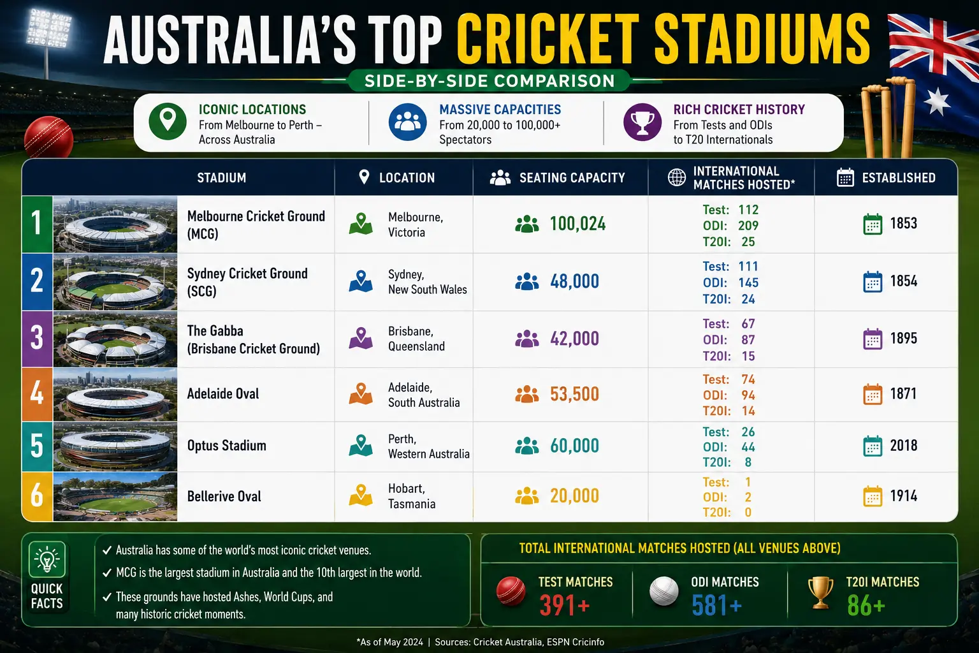Click the Bellerive Oval name text
Viewport: 979px width, 653px height.
click(x=224, y=496)
